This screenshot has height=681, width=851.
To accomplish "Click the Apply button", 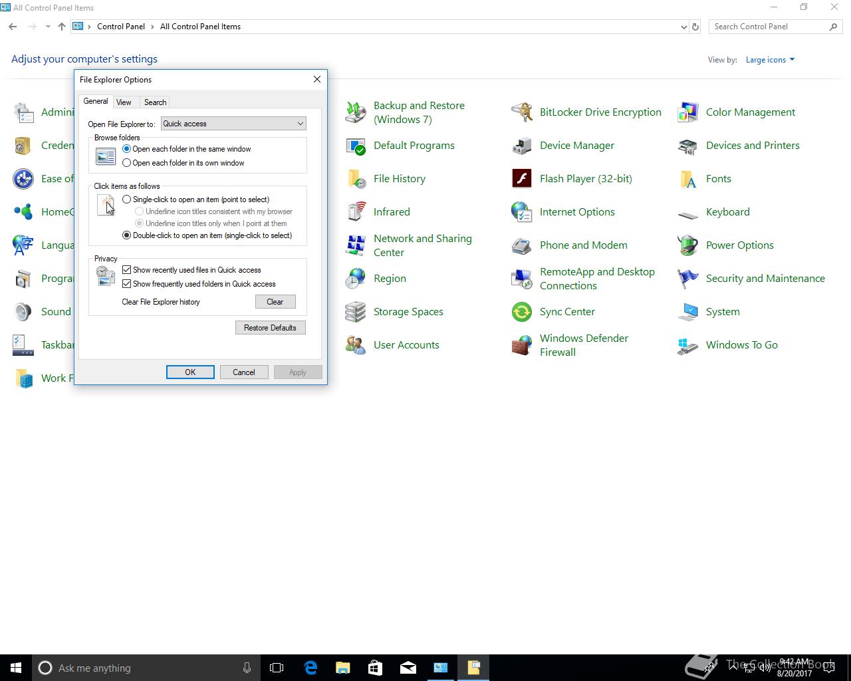I will point(298,372).
